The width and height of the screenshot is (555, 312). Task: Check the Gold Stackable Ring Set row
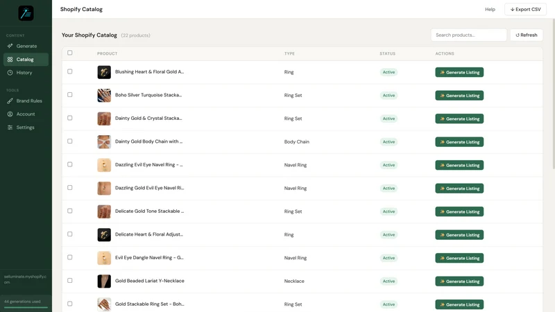70,304
